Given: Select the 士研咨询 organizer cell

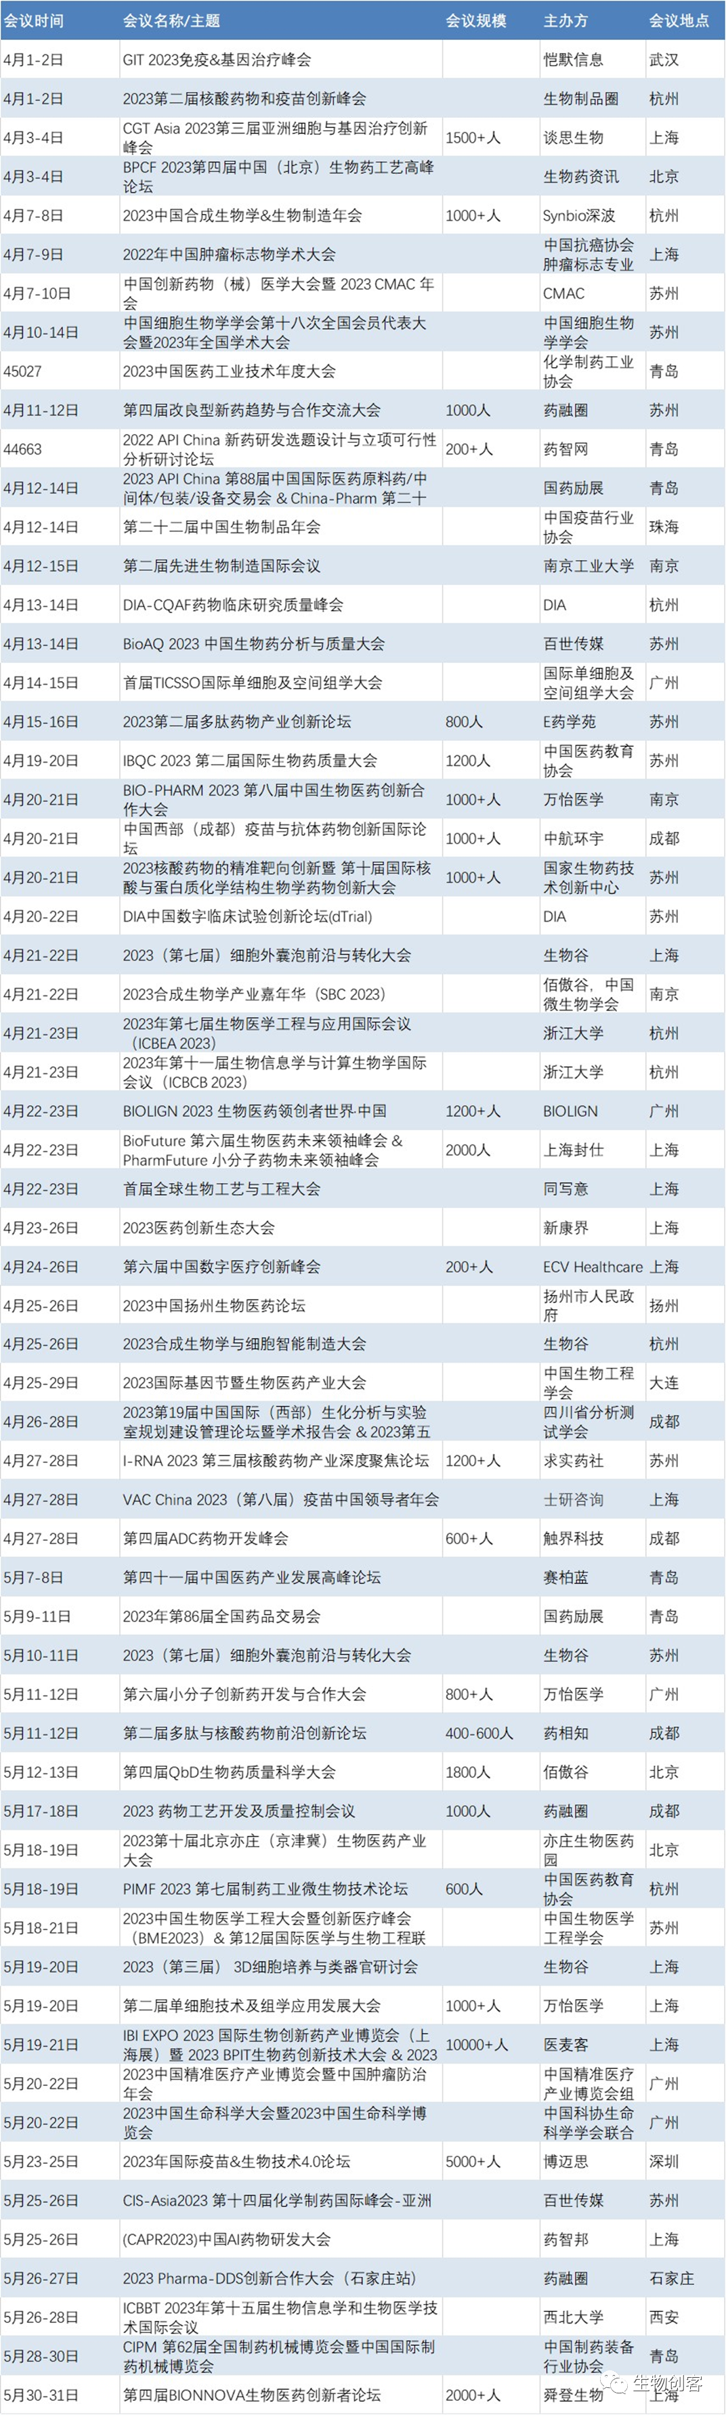Looking at the screenshot, I should point(573,1500).
